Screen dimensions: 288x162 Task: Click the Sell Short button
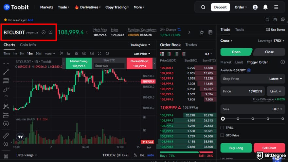[x=269, y=148]
